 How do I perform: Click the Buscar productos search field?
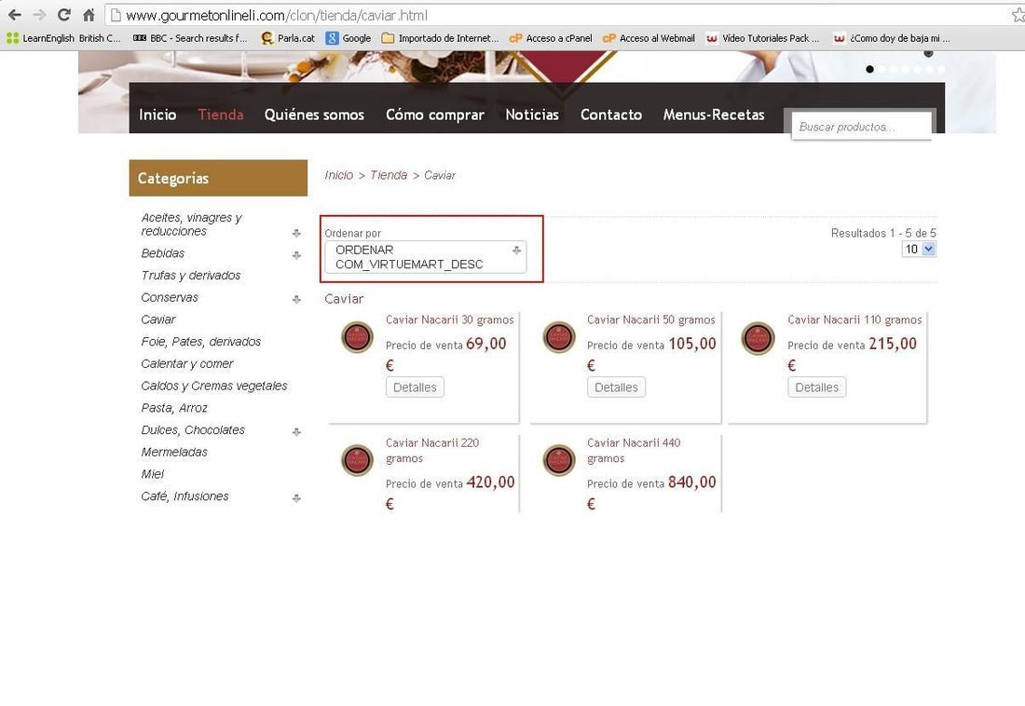click(861, 127)
